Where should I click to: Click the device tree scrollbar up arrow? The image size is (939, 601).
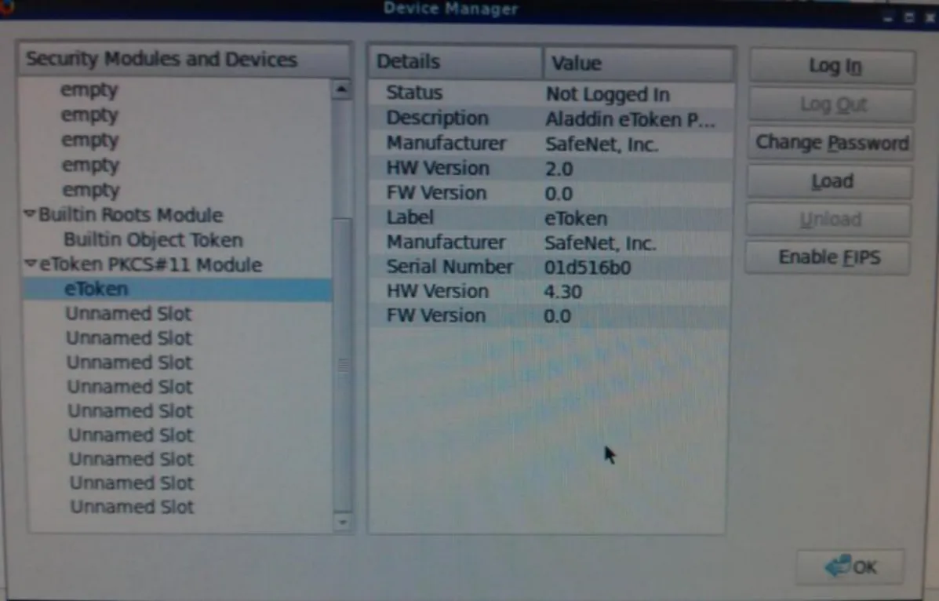pos(341,90)
